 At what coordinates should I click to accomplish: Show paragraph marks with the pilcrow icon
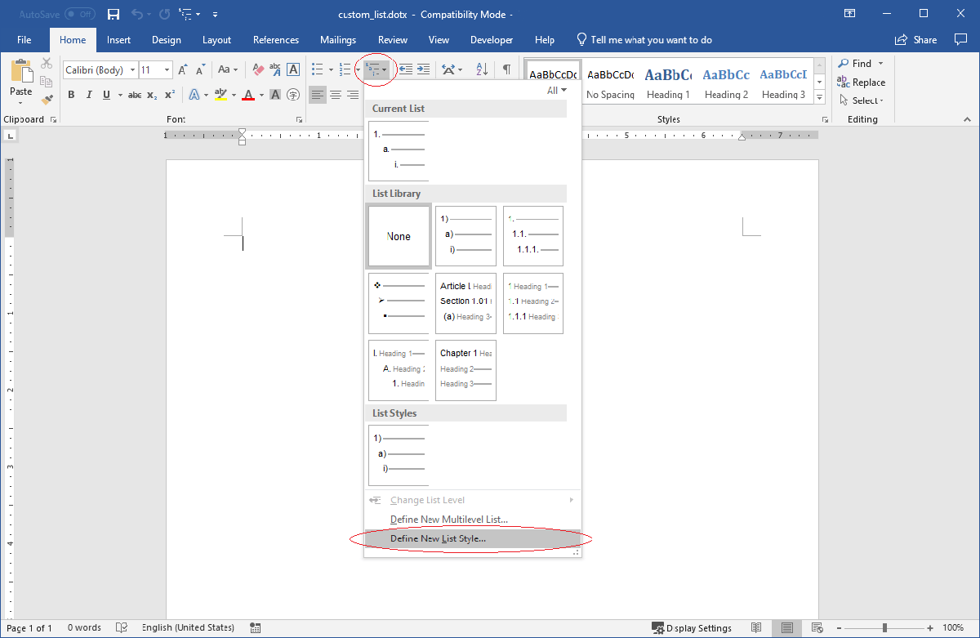tap(507, 70)
